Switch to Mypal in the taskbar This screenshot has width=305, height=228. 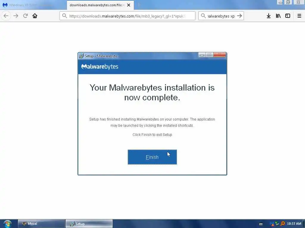tap(41, 224)
